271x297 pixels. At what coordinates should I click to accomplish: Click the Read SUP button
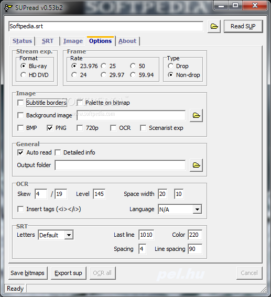(243, 26)
